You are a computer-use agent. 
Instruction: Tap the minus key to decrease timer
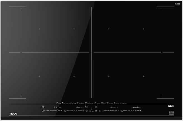click(x=90, y=111)
